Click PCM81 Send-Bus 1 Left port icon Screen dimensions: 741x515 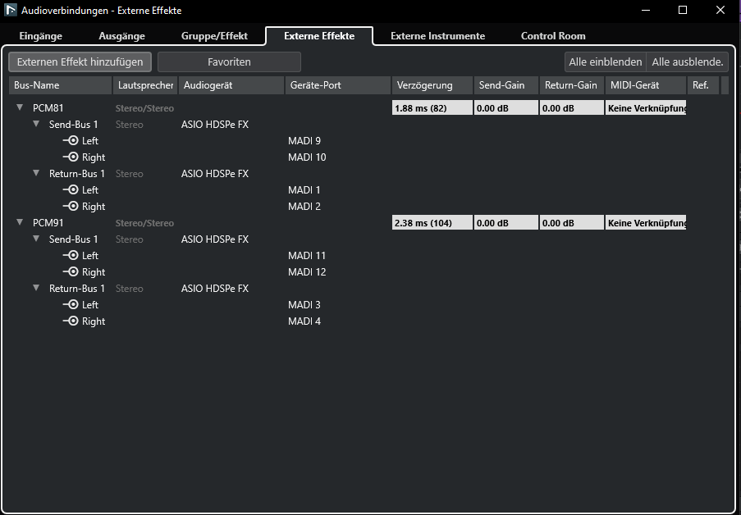click(x=71, y=140)
